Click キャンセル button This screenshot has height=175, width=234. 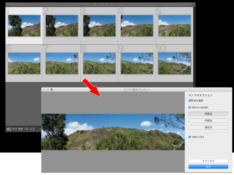tap(208, 161)
